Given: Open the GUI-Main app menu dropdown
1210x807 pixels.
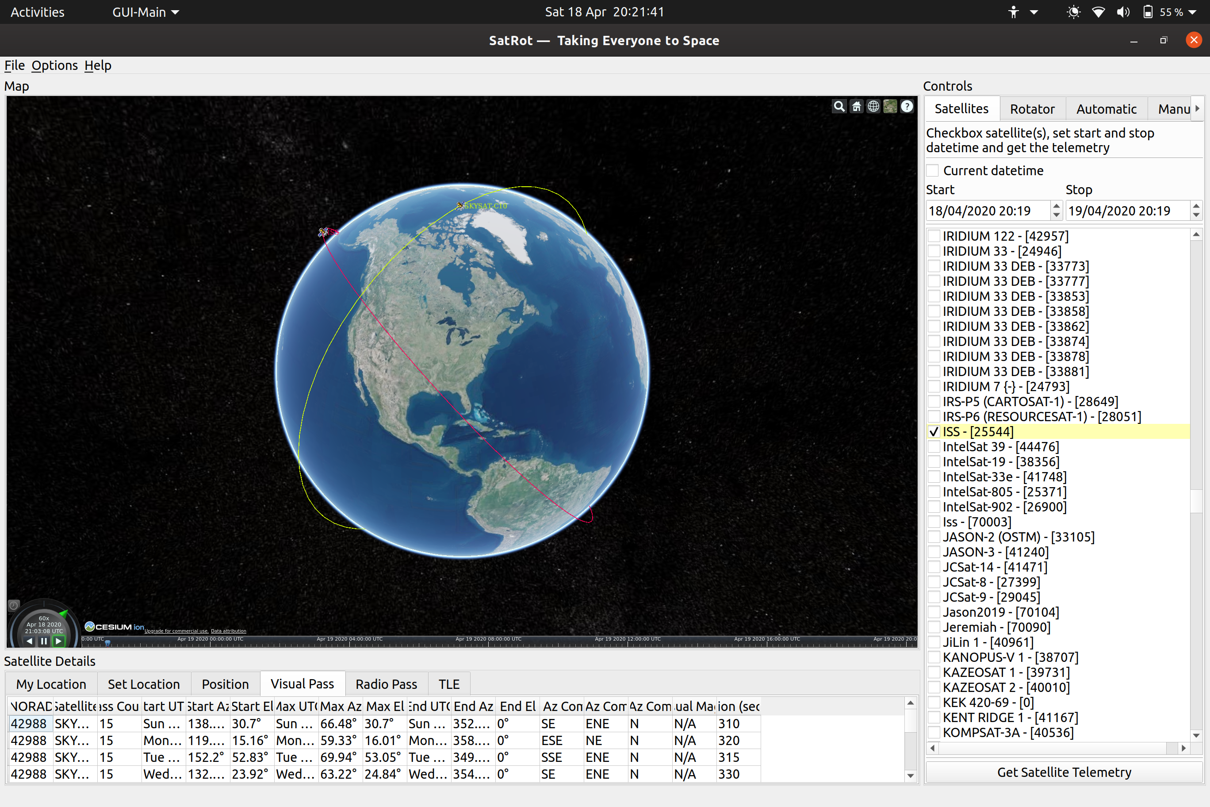Looking at the screenshot, I should [146, 12].
